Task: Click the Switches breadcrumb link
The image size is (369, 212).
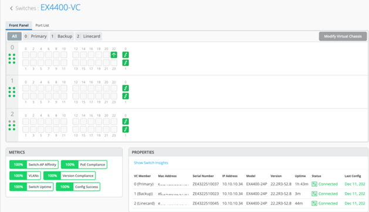Action: click(x=26, y=8)
